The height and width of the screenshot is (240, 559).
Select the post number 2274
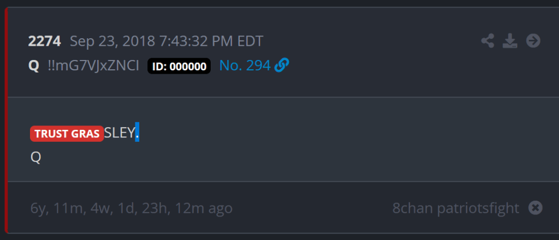click(45, 41)
